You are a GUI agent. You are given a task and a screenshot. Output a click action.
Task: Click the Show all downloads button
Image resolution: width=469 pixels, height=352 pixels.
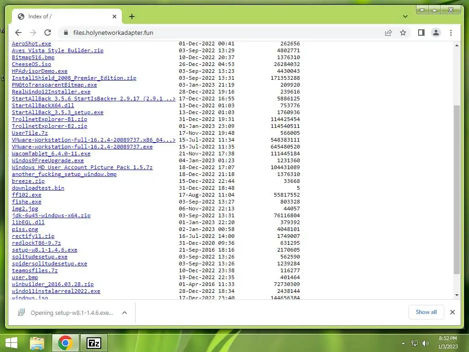[x=426, y=312]
